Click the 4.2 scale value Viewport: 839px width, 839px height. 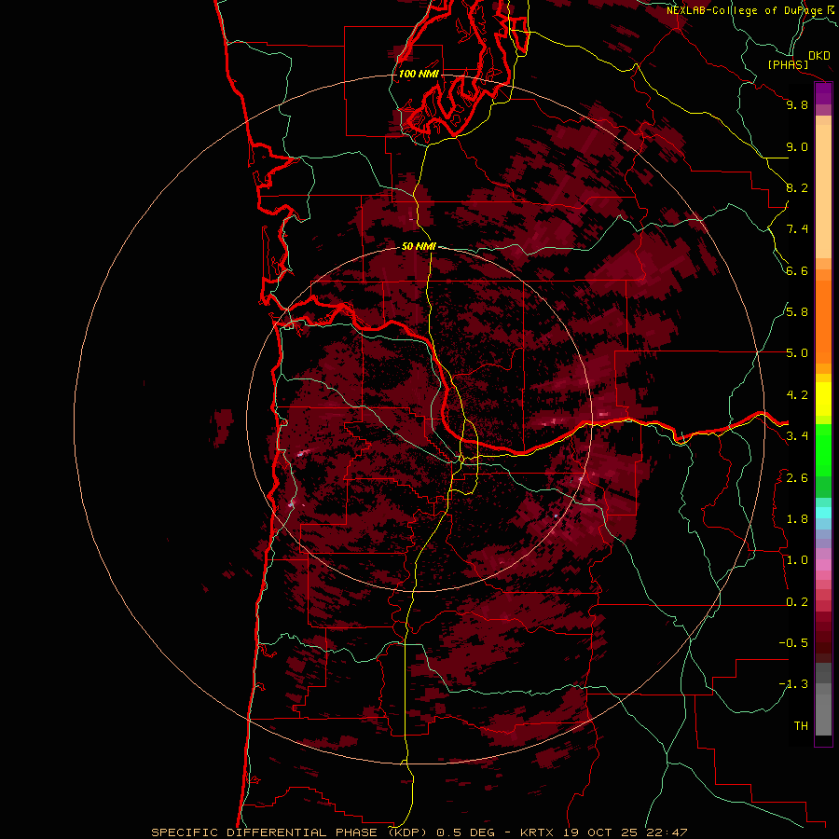[x=797, y=395]
